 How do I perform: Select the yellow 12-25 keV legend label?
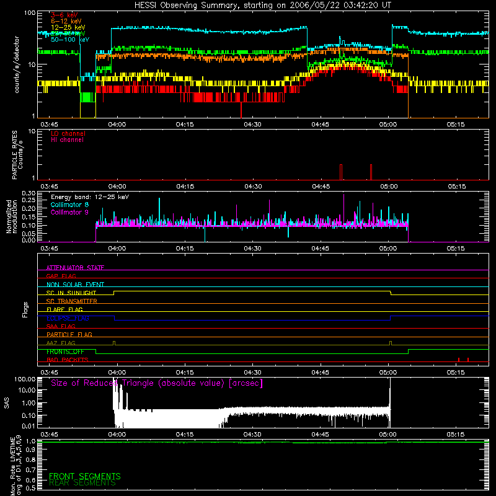click(x=68, y=27)
